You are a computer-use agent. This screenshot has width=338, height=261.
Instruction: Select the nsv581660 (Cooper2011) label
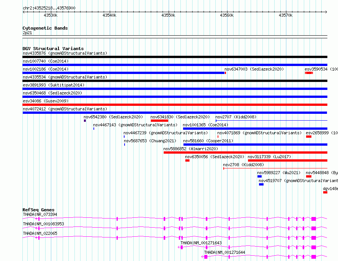coord(208,141)
